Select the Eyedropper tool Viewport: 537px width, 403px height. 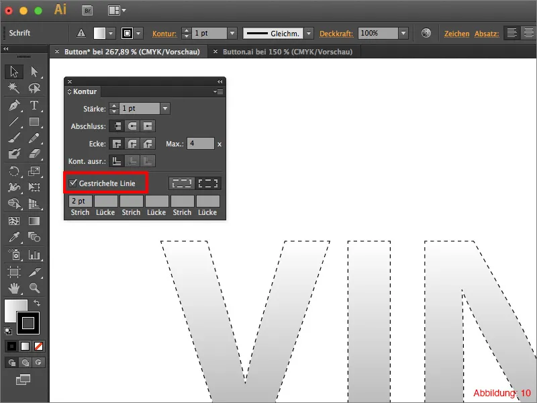(x=14, y=237)
